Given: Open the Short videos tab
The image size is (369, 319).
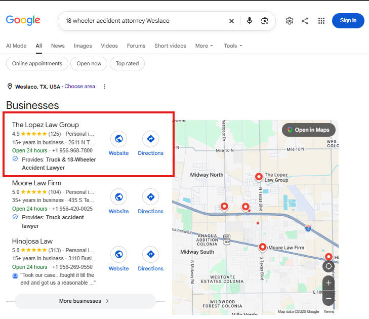Looking at the screenshot, I should (170, 46).
